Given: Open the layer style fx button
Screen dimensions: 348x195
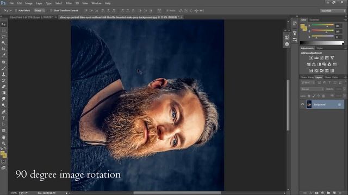Looking at the screenshot, I should click(x=310, y=193).
